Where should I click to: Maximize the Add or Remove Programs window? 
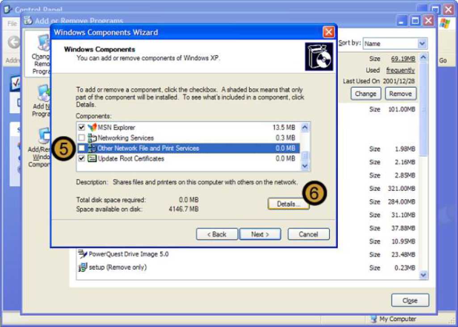[x=415, y=21]
